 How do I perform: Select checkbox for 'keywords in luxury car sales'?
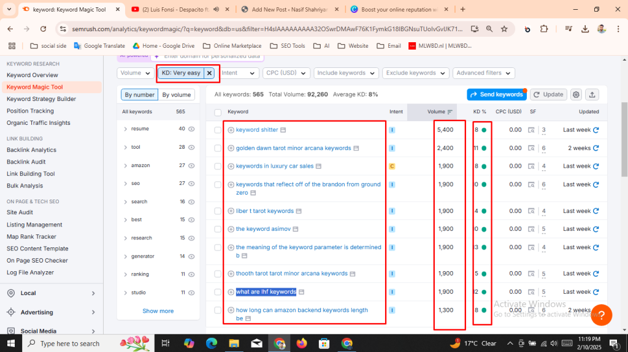pyautogui.click(x=218, y=167)
